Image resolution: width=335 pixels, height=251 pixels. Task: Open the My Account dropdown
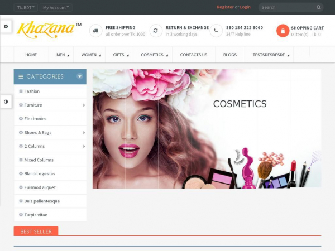coord(56,7)
